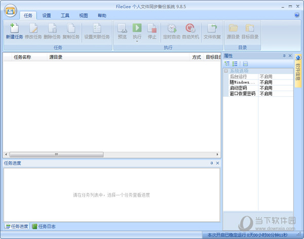304x239 pixels.
Task: Open the 工具 ribbon tab
Action: (x=65, y=16)
